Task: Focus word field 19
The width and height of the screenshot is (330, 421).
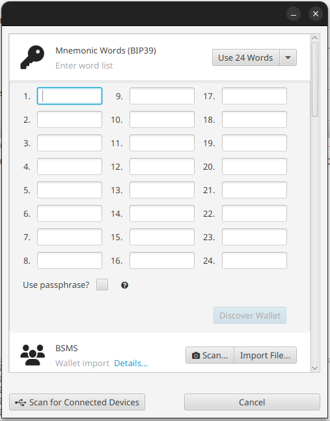Action: pyautogui.click(x=254, y=143)
